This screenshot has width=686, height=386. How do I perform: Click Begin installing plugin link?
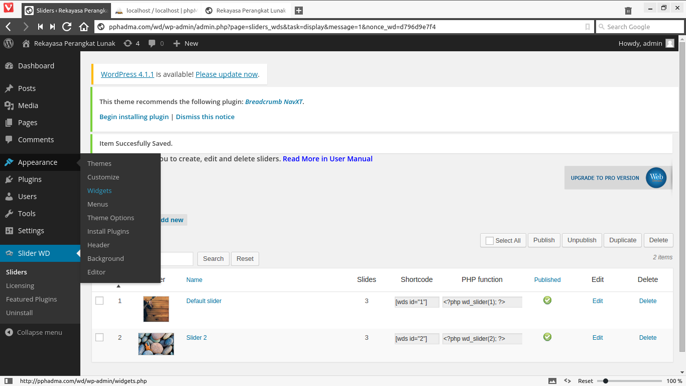pos(134,117)
